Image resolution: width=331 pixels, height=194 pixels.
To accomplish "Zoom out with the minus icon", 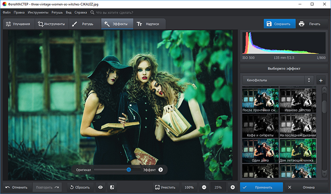I will pos(204,187).
